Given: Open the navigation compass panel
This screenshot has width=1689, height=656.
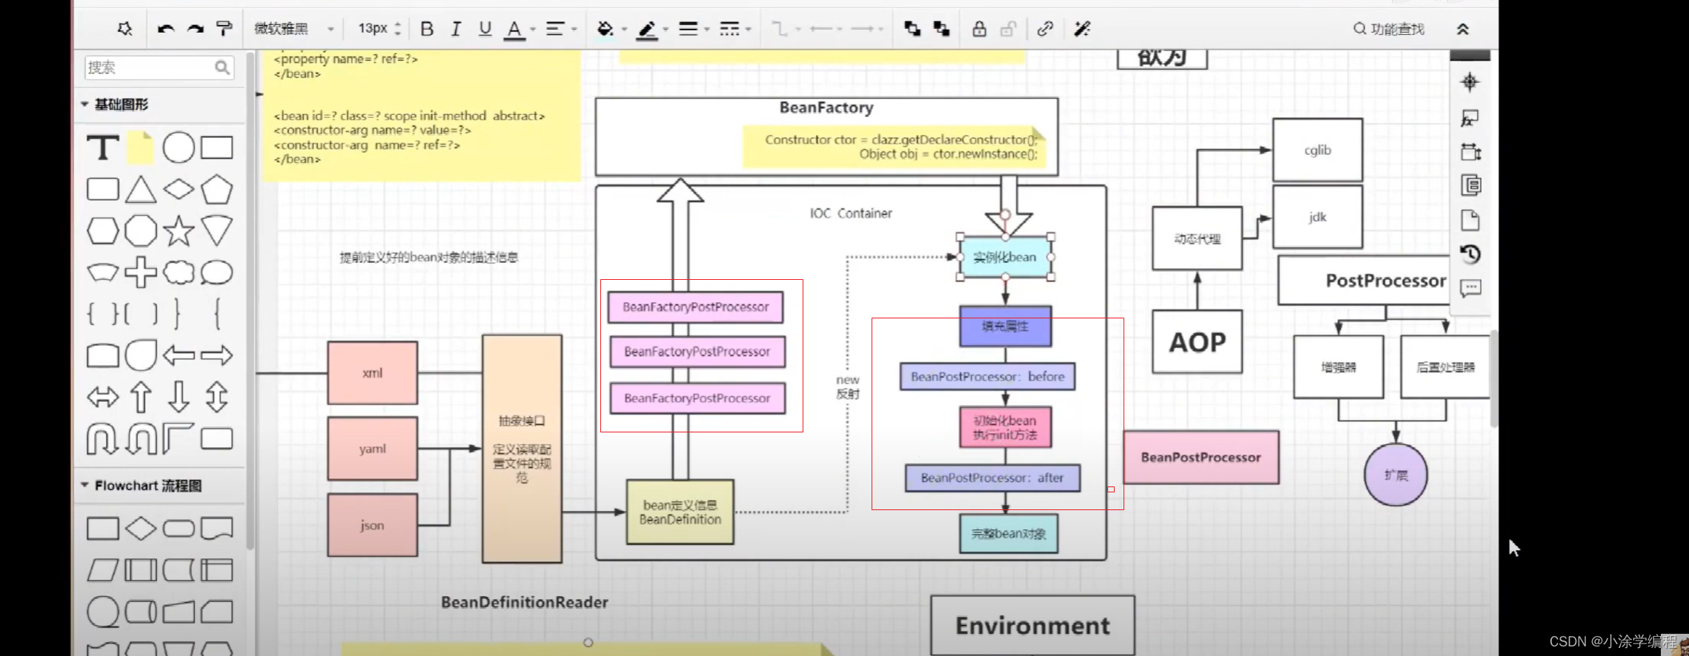Looking at the screenshot, I should (1470, 81).
